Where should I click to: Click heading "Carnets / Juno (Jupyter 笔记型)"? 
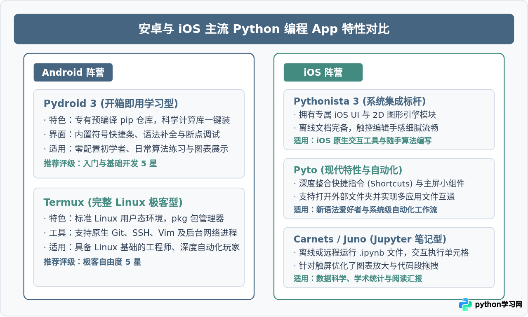(370, 239)
